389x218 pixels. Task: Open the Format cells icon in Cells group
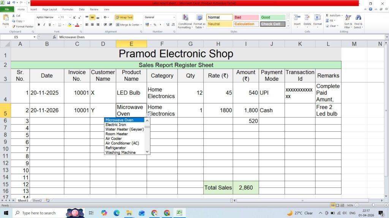(317, 18)
